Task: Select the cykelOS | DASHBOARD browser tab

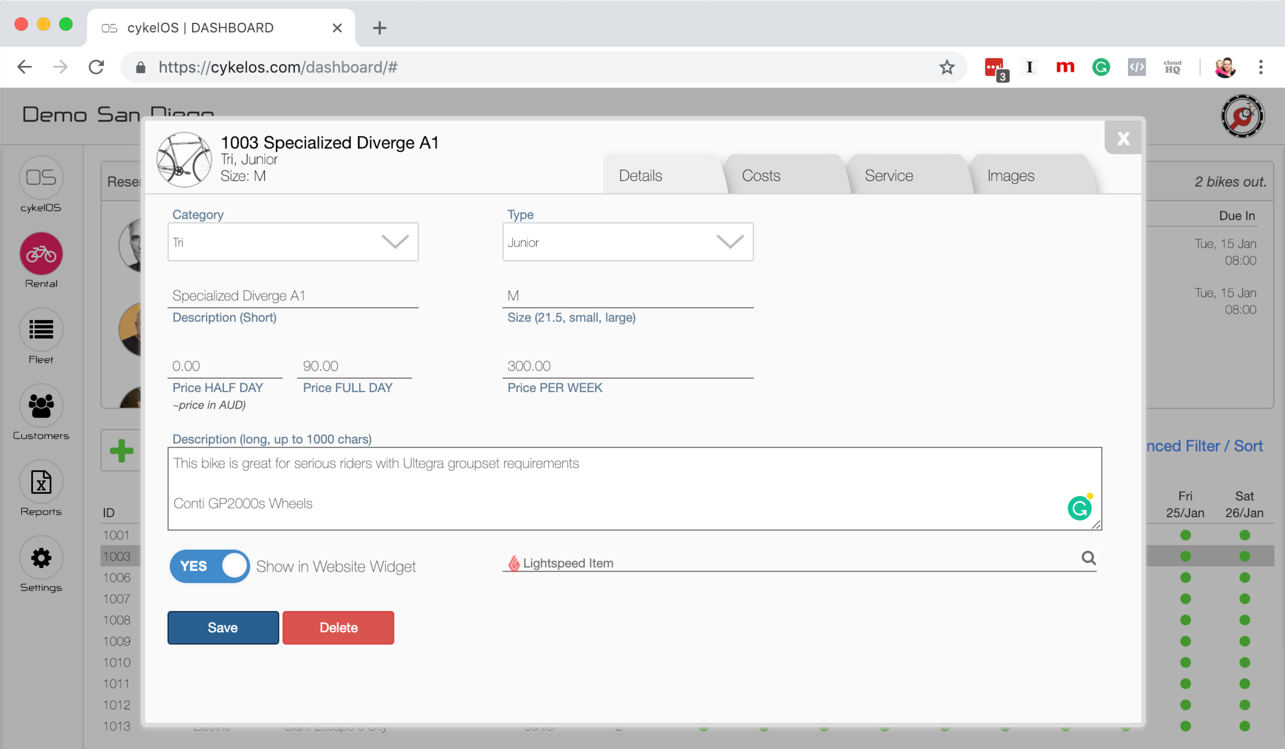Action: (x=221, y=28)
